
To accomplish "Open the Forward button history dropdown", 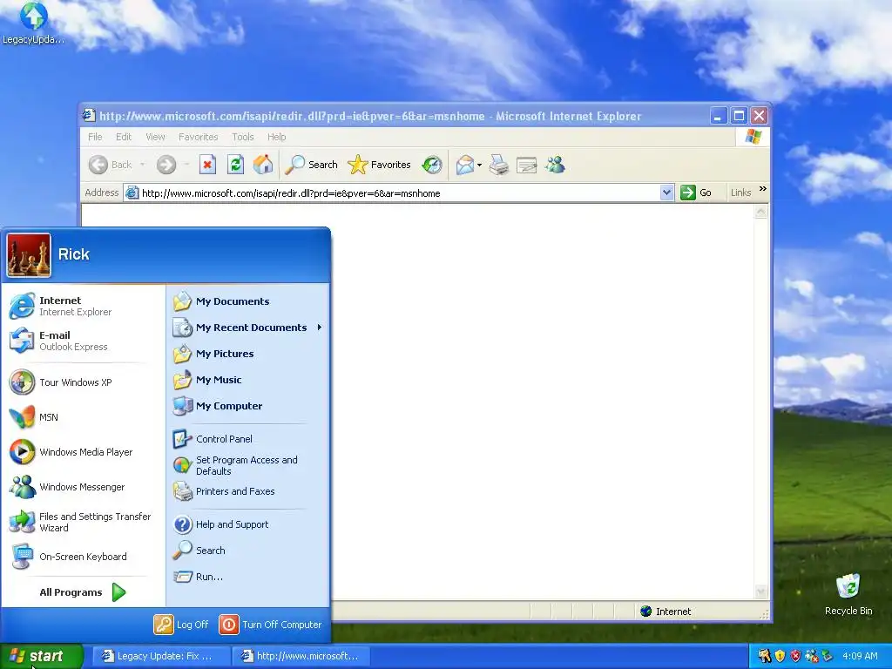I will [186, 165].
